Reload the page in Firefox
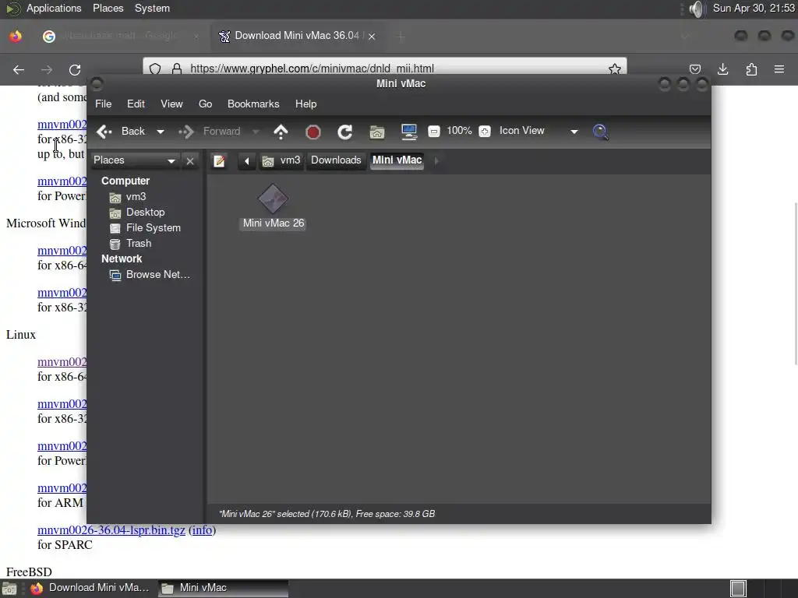 click(75, 69)
